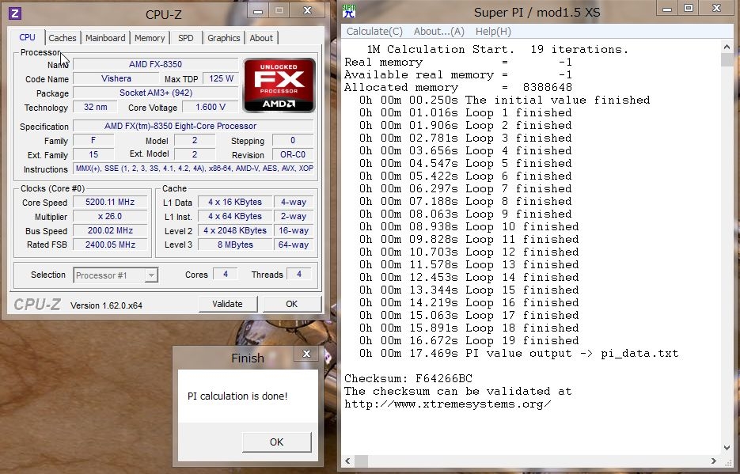
Task: Click the 64-way Level 3 associativity value
Action: 294,245
